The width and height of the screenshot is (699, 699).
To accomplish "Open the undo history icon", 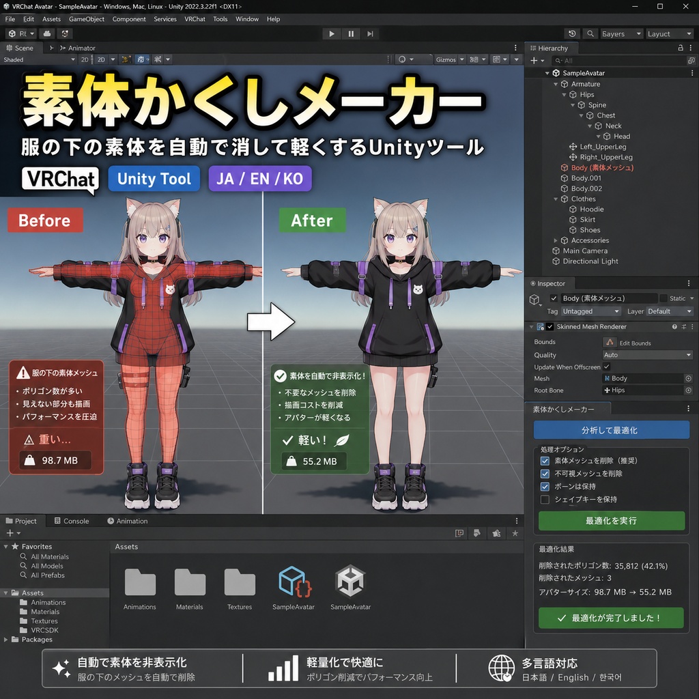I will tap(572, 34).
